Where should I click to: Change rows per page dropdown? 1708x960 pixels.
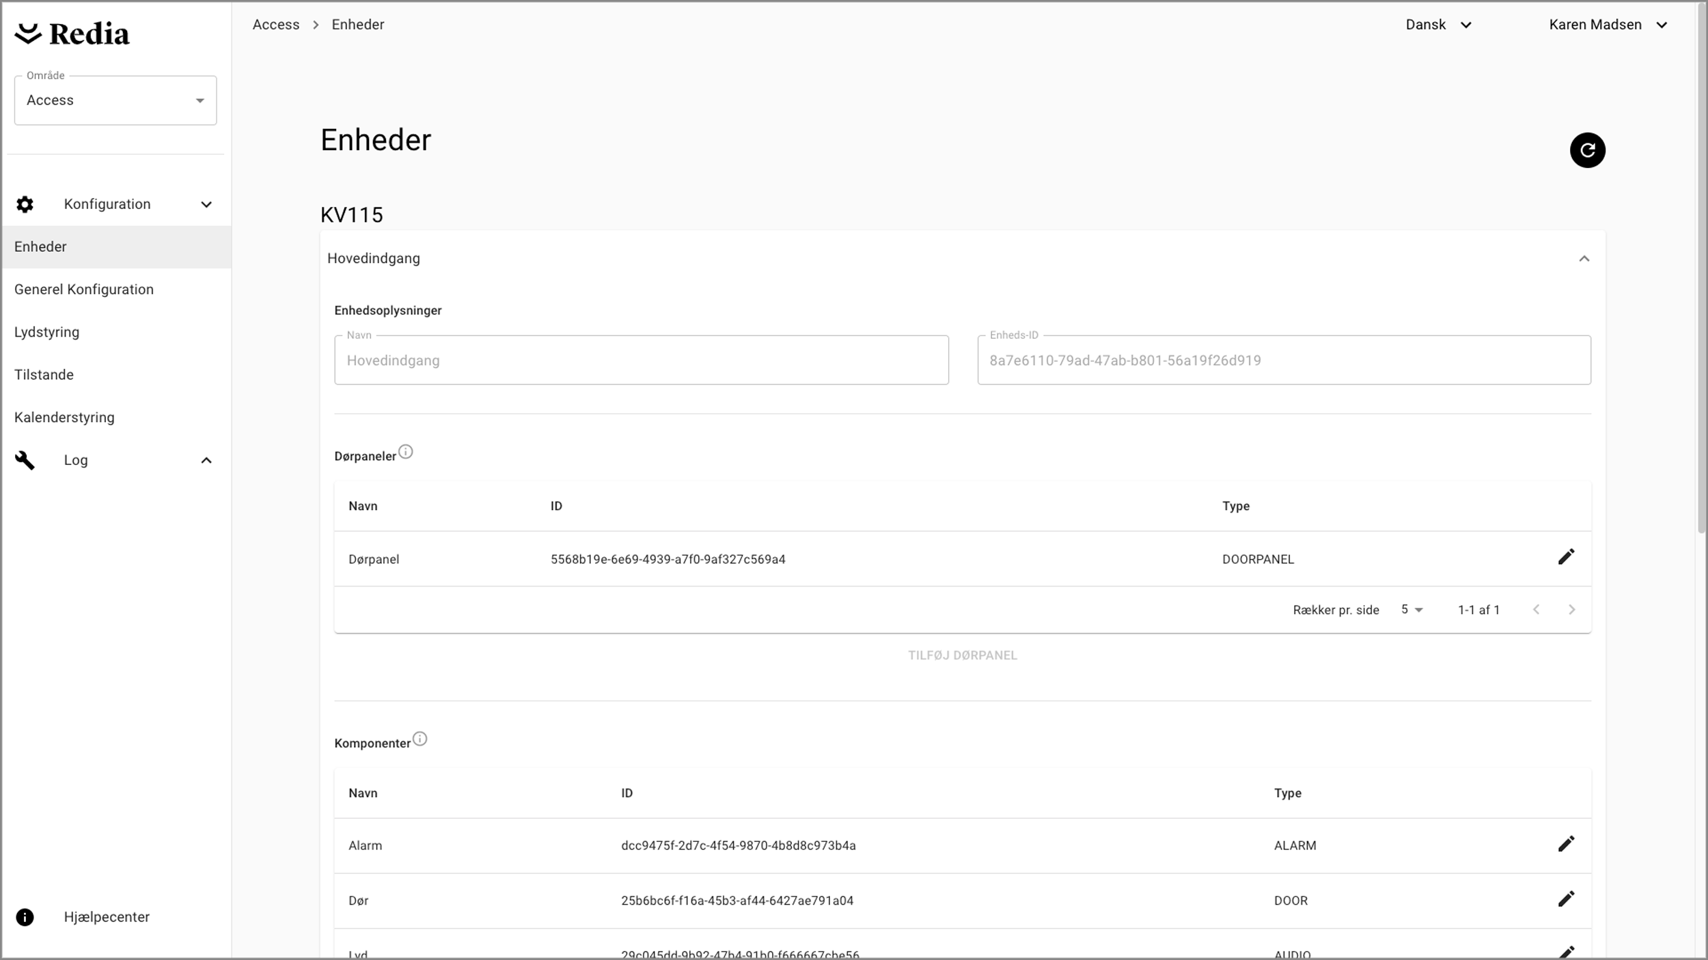pyautogui.click(x=1411, y=610)
